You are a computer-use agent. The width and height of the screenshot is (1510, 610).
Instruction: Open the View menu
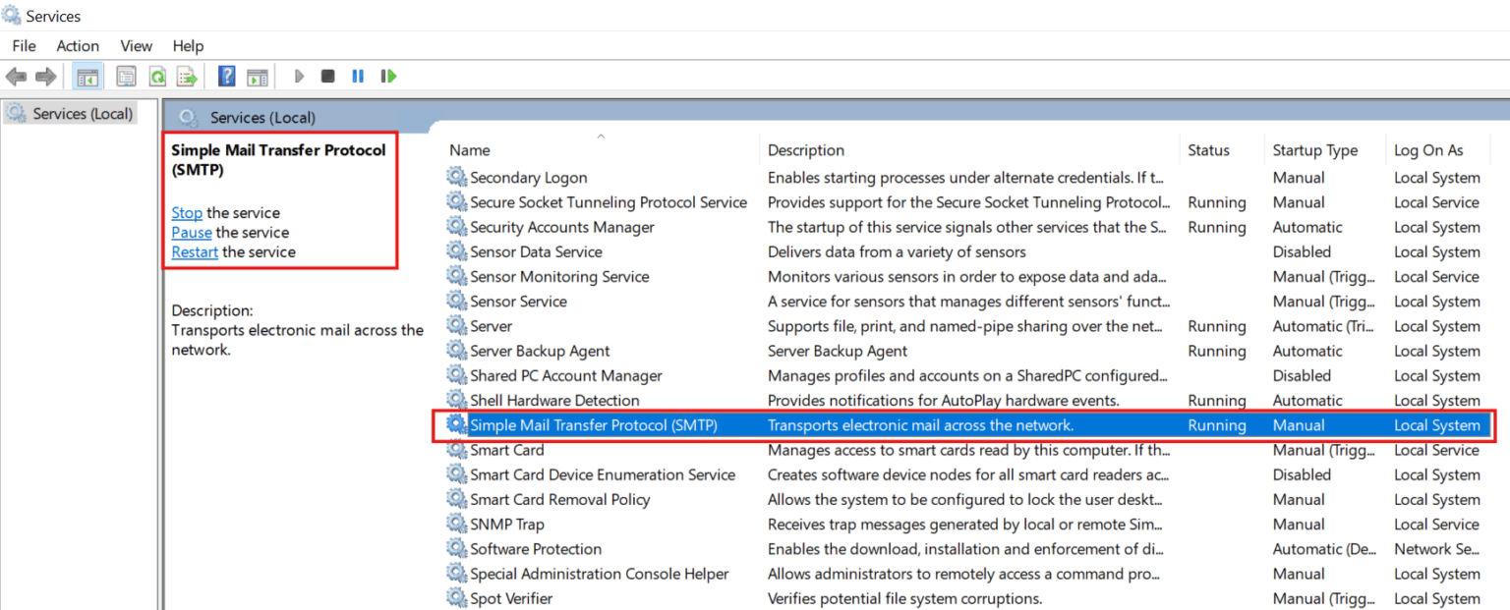pyautogui.click(x=137, y=45)
